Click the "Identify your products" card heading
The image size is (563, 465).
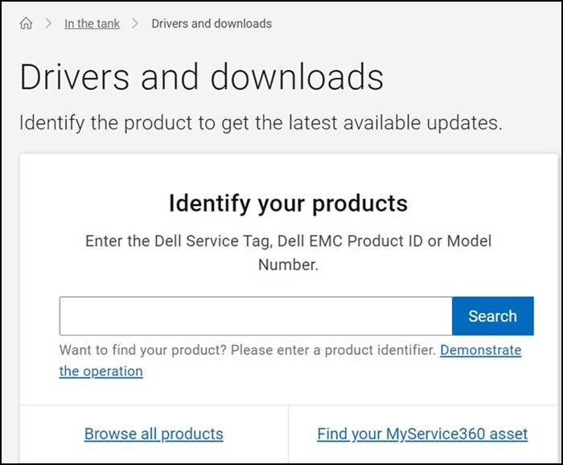pyautogui.click(x=288, y=203)
